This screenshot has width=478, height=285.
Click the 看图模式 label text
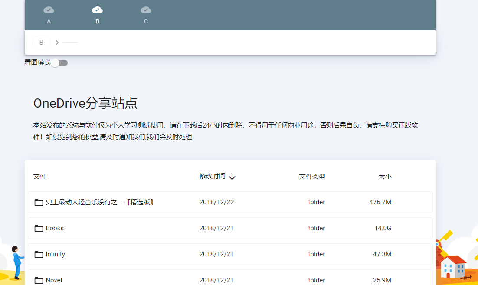(37, 62)
